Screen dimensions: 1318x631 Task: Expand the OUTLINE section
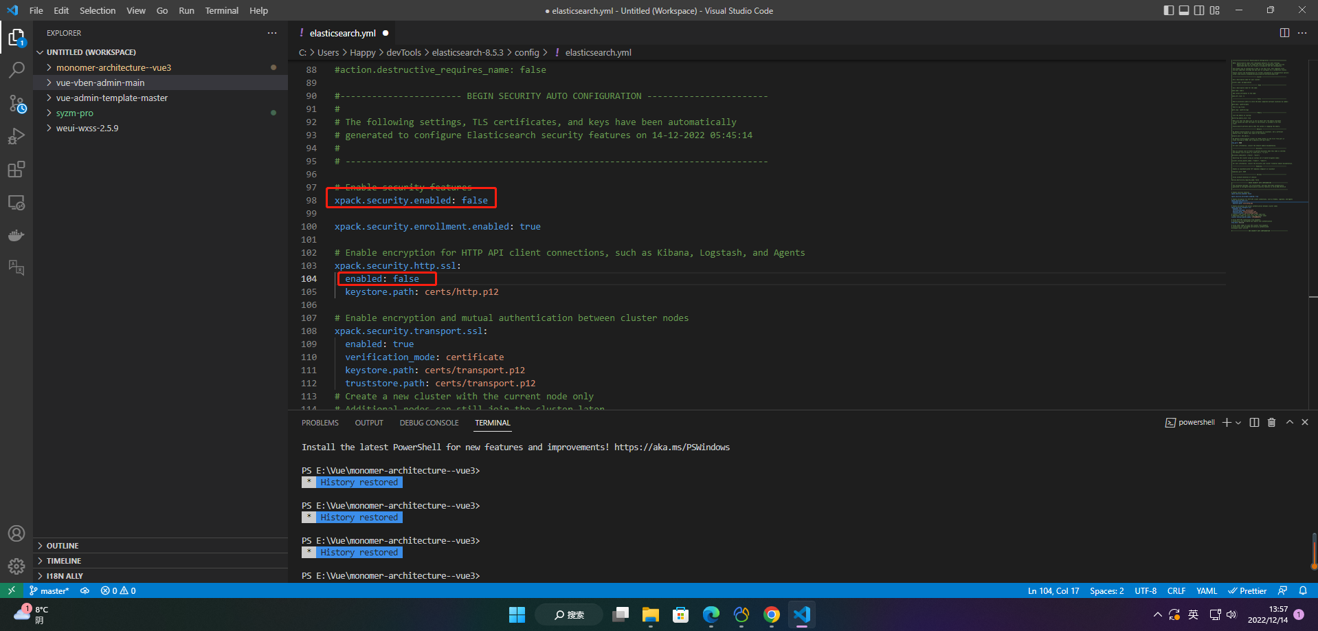pos(160,546)
